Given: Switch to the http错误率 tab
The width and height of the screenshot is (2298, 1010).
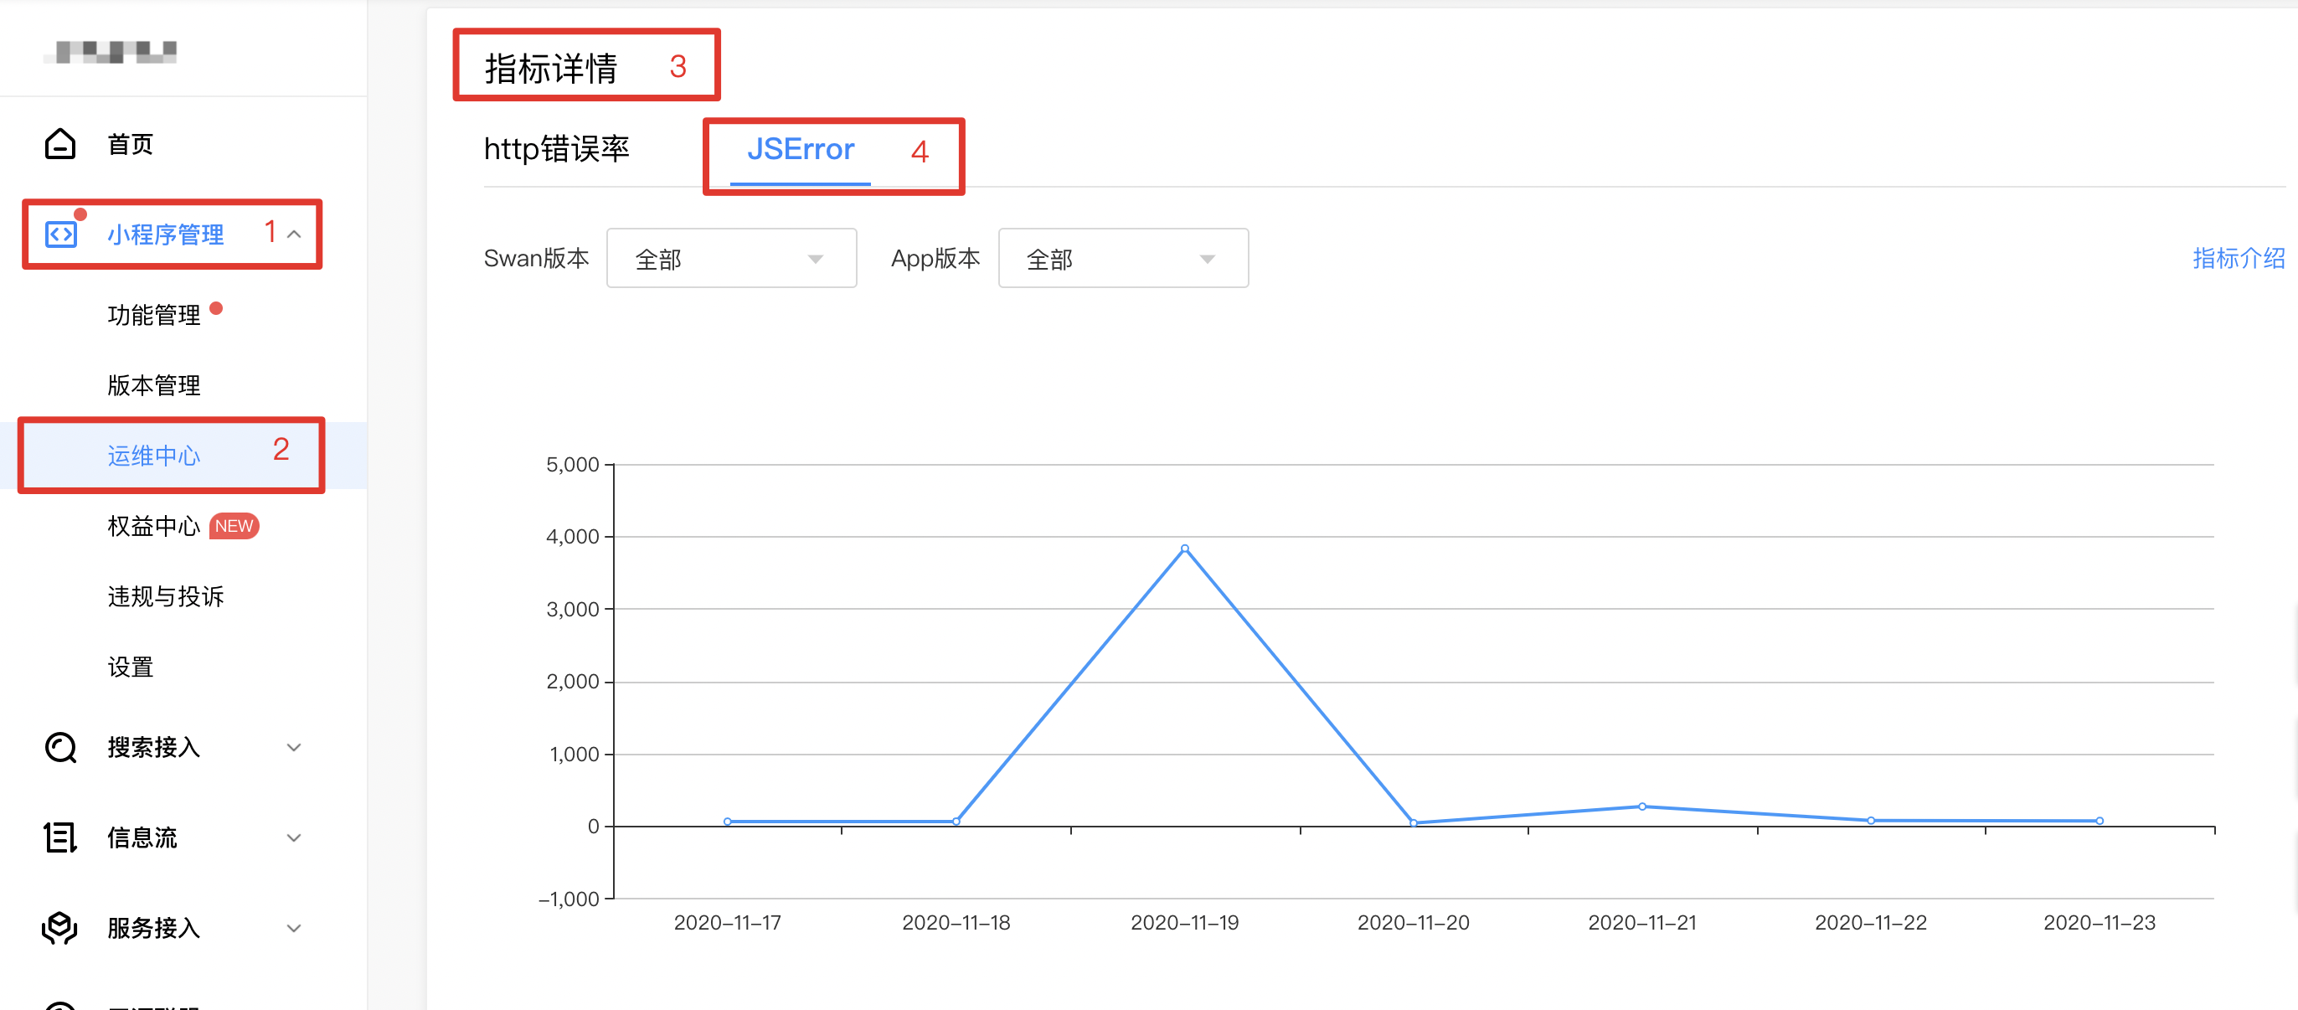Looking at the screenshot, I should coord(556,149).
